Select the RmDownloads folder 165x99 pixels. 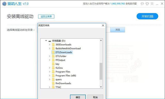point(63,83)
